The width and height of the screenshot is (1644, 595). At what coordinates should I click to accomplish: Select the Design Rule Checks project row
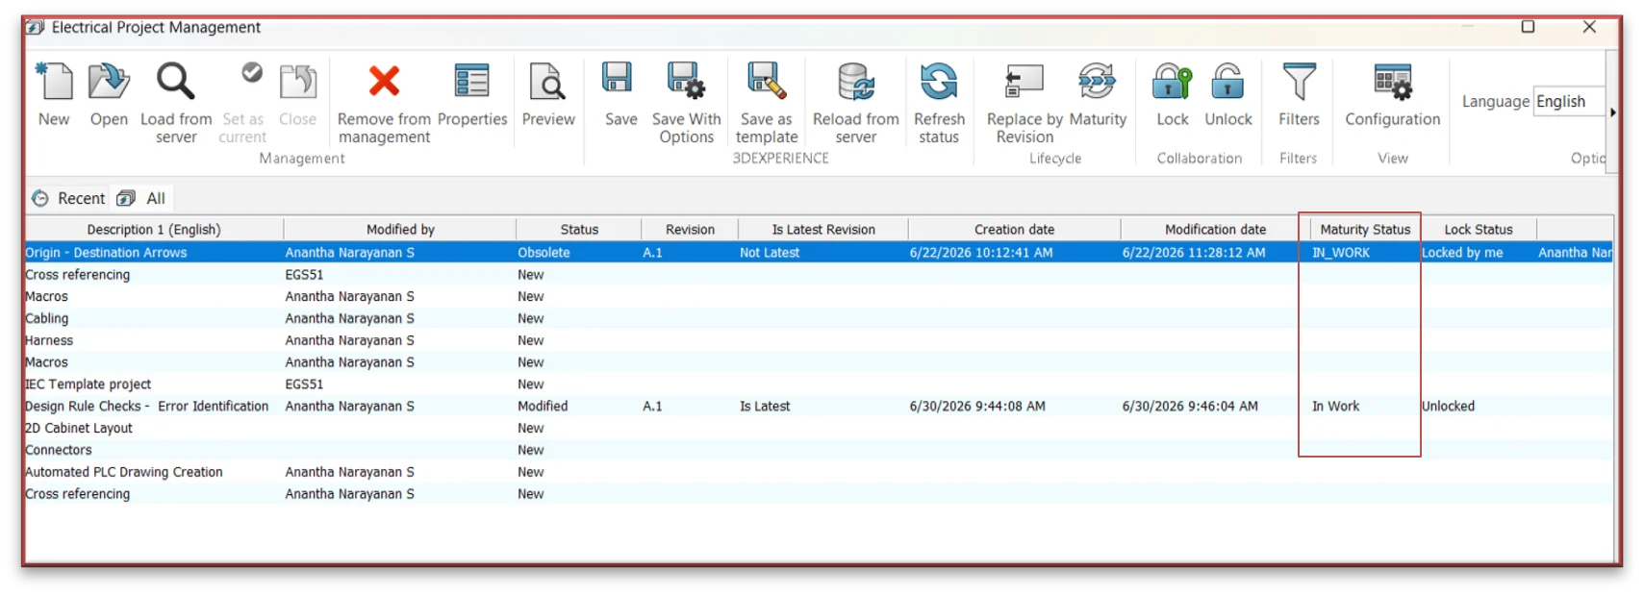[819, 407]
